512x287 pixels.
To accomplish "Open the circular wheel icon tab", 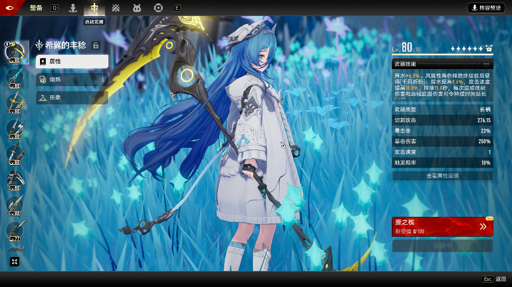I will click(158, 8).
